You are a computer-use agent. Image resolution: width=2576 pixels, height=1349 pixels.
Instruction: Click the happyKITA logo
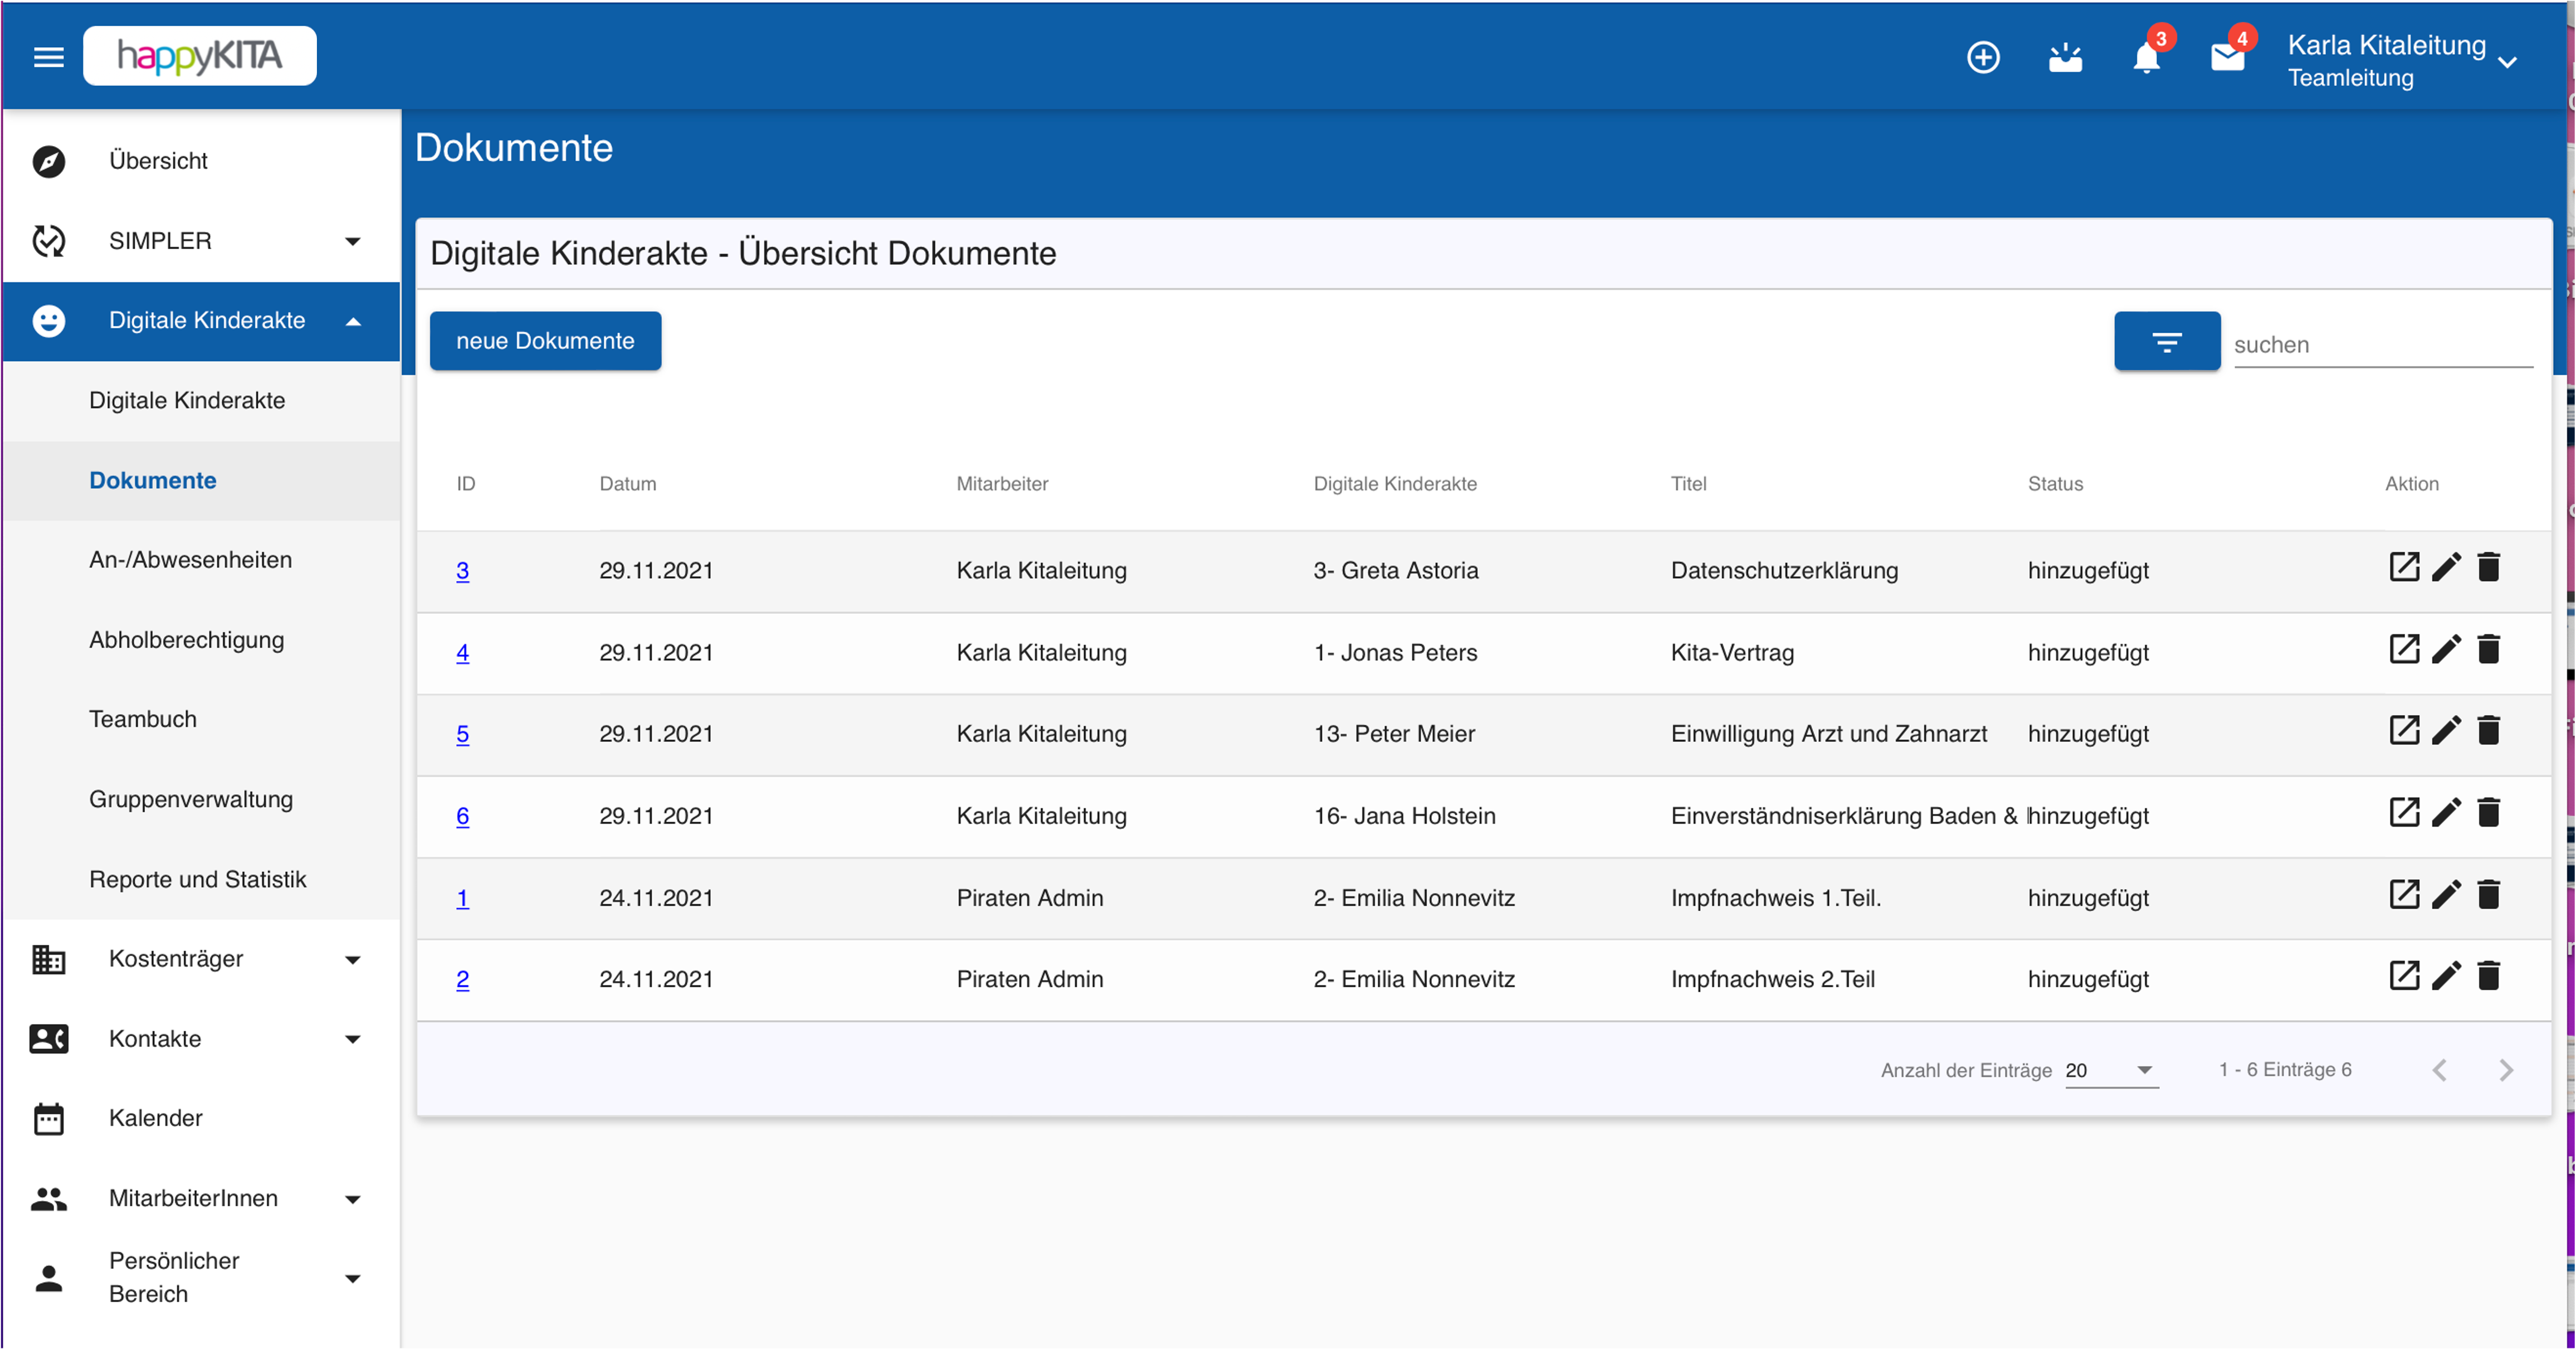point(200,56)
